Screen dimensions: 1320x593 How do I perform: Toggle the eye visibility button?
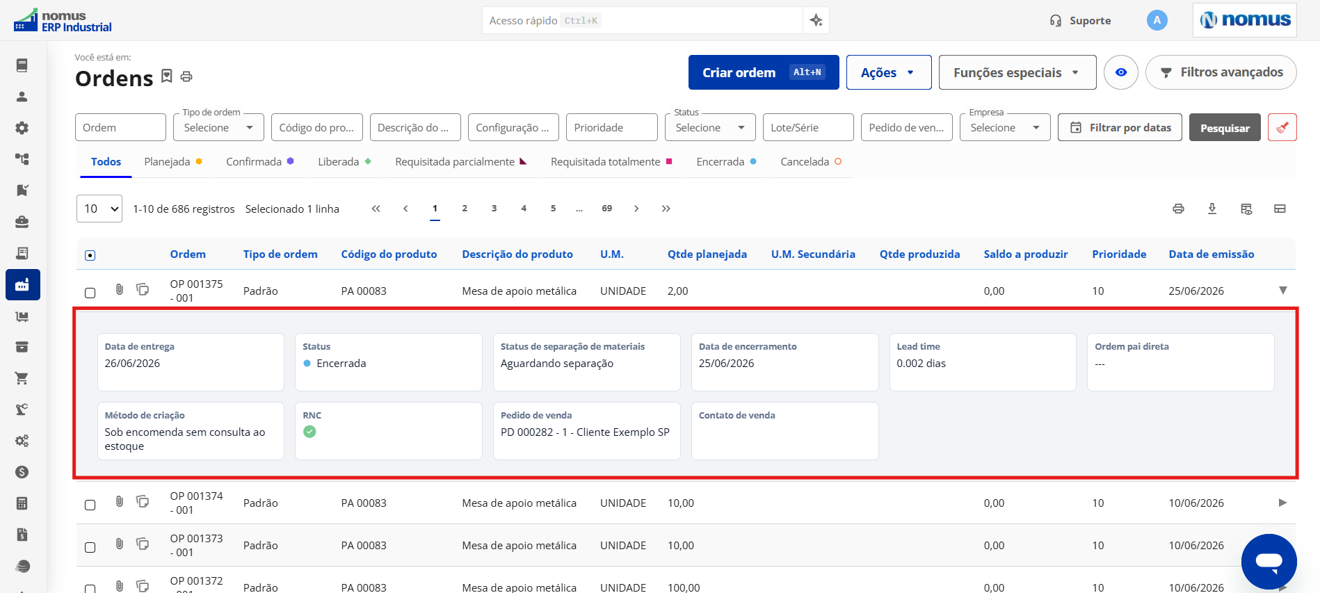1120,72
